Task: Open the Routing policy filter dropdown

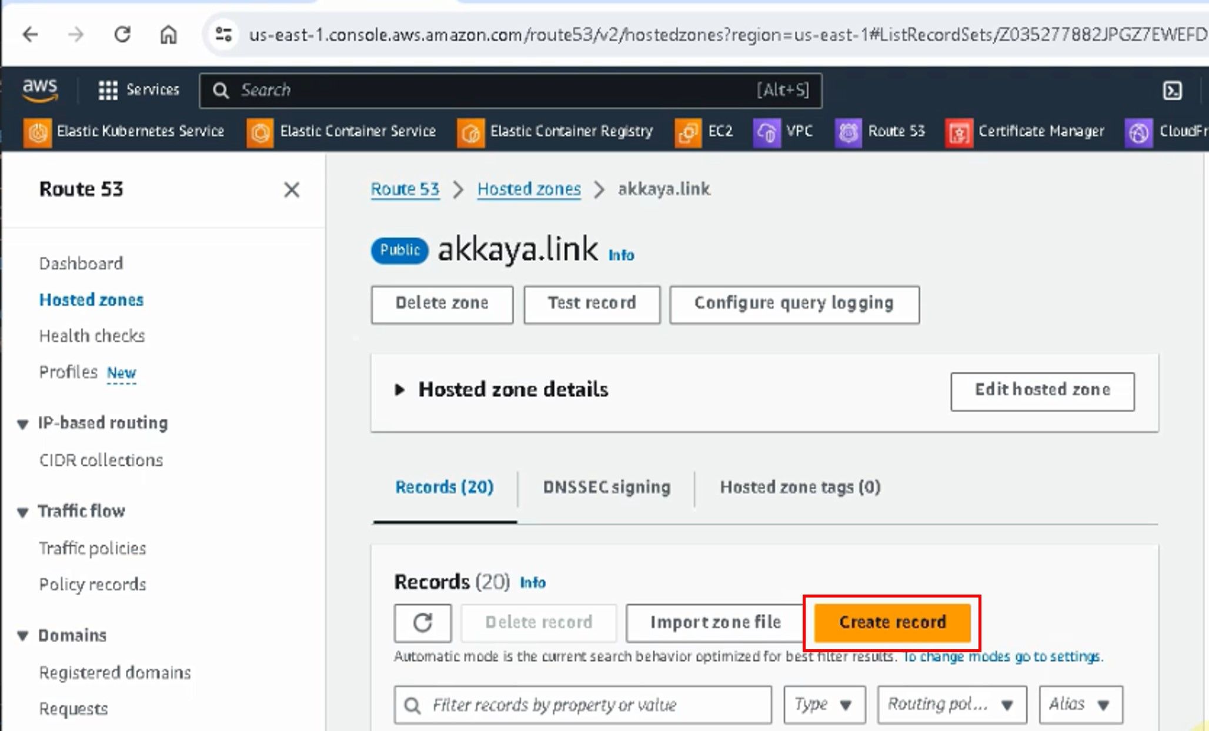Action: coord(951,704)
